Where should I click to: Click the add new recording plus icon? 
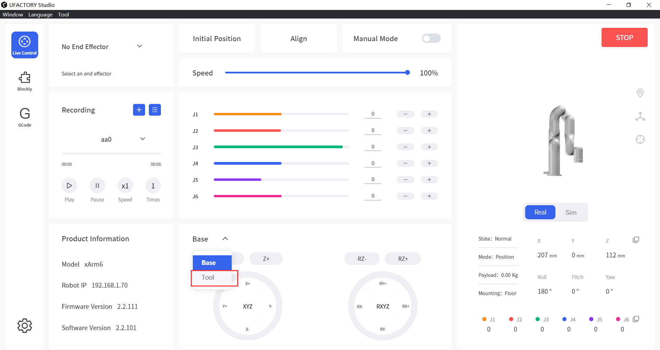pyautogui.click(x=139, y=110)
